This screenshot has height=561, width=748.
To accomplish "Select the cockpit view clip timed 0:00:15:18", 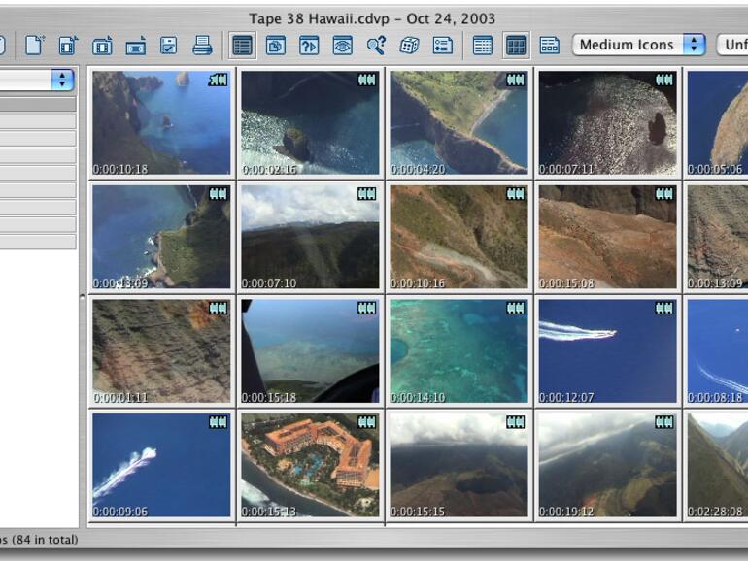I will [310, 351].
